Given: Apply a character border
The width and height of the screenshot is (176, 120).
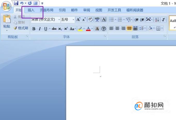Looking at the screenshot, I should [103, 20].
